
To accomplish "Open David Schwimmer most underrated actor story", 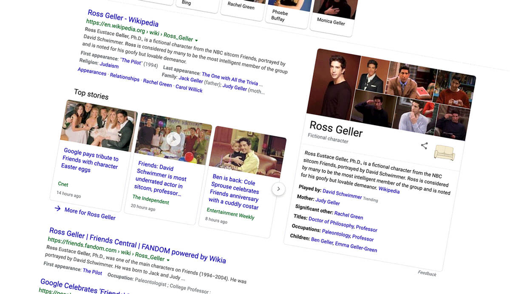I will (x=161, y=178).
